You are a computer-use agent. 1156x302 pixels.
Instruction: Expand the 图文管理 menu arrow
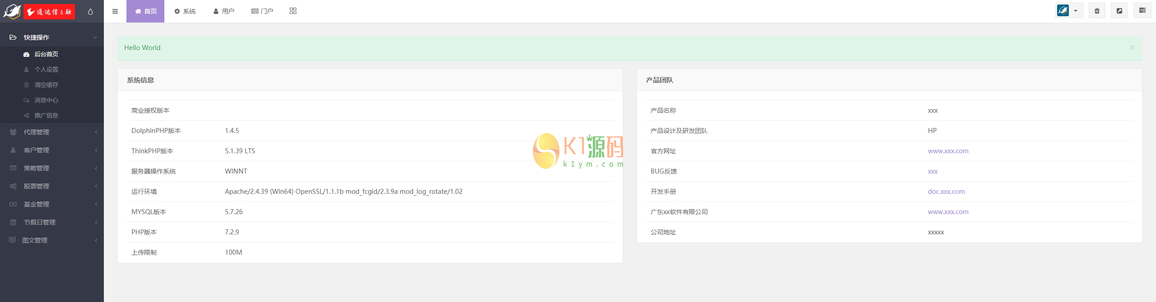coord(96,240)
